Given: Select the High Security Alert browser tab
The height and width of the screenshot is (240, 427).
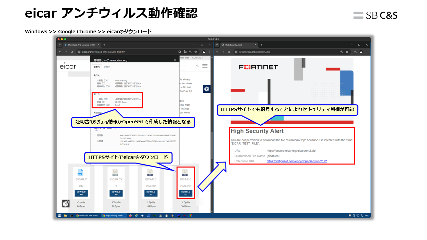Looking at the screenshot, I should [x=239, y=45].
